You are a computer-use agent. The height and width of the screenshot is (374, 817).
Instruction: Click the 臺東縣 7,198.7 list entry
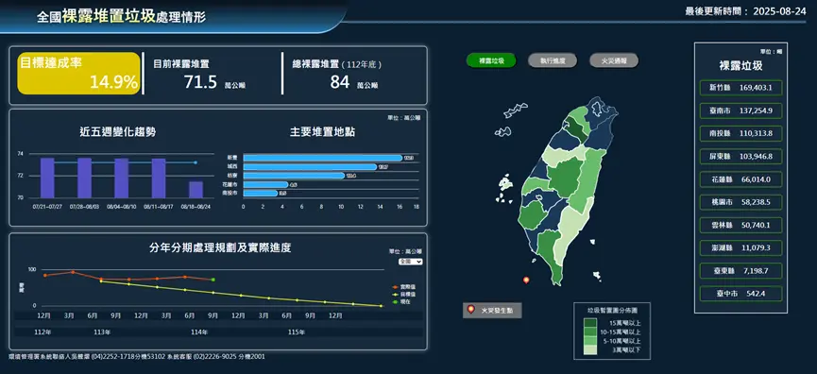click(740, 271)
